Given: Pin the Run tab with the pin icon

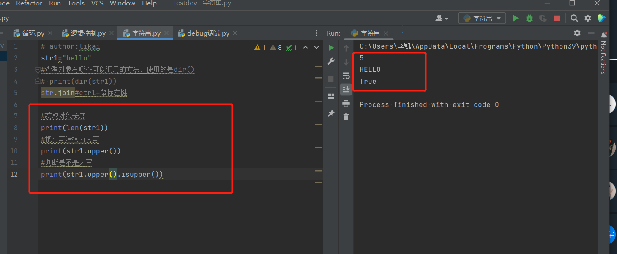Looking at the screenshot, I should point(331,114).
